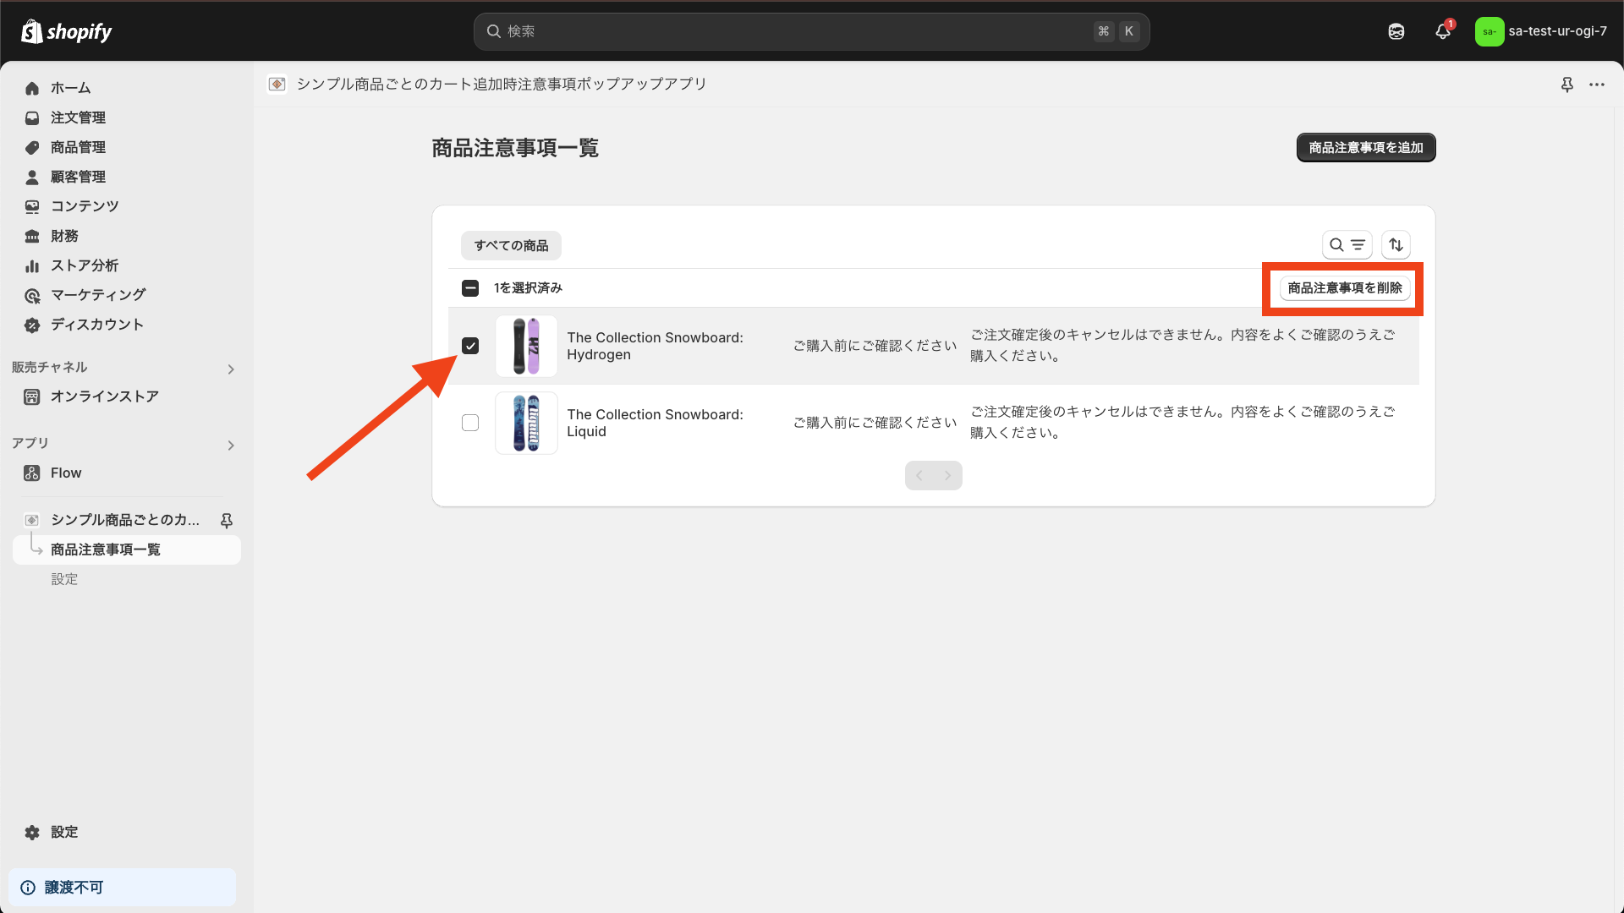Expand the 販売チャネル section
This screenshot has height=913, width=1624.
point(230,369)
